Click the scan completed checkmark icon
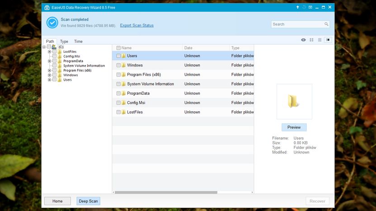376x211 pixels. [52, 23]
